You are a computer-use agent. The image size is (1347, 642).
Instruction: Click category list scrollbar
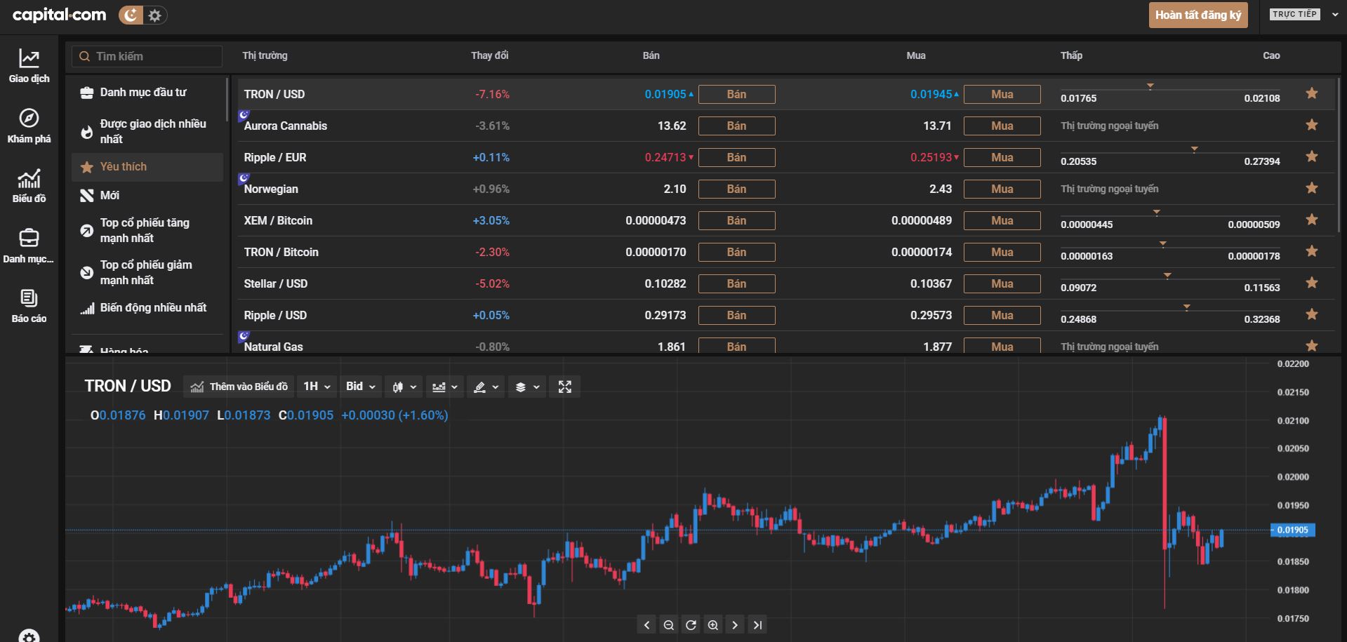(227, 100)
